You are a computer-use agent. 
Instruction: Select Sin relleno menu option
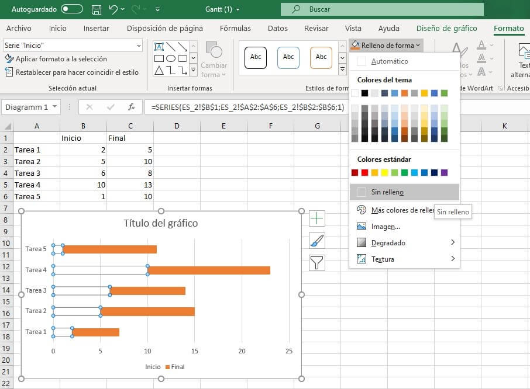(x=404, y=192)
